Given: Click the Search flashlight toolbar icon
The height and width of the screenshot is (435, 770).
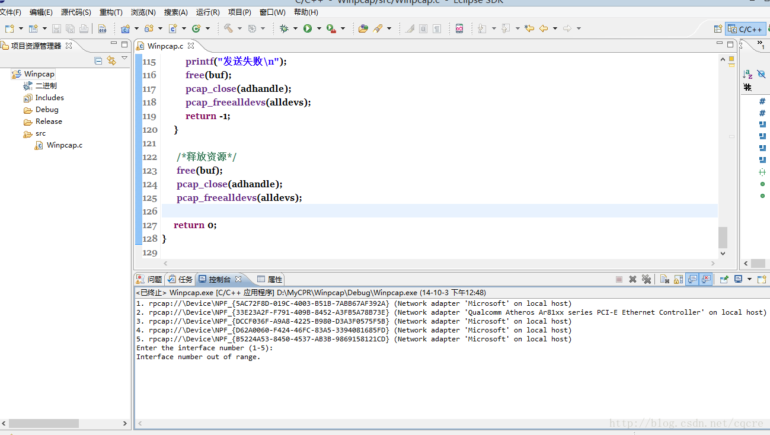Looking at the screenshot, I should [x=378, y=28].
